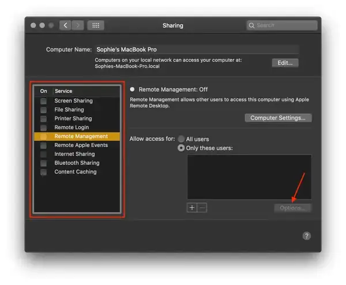This screenshot has height=285, width=346.
Task: Select the Content Caching service row
Action: click(77, 172)
